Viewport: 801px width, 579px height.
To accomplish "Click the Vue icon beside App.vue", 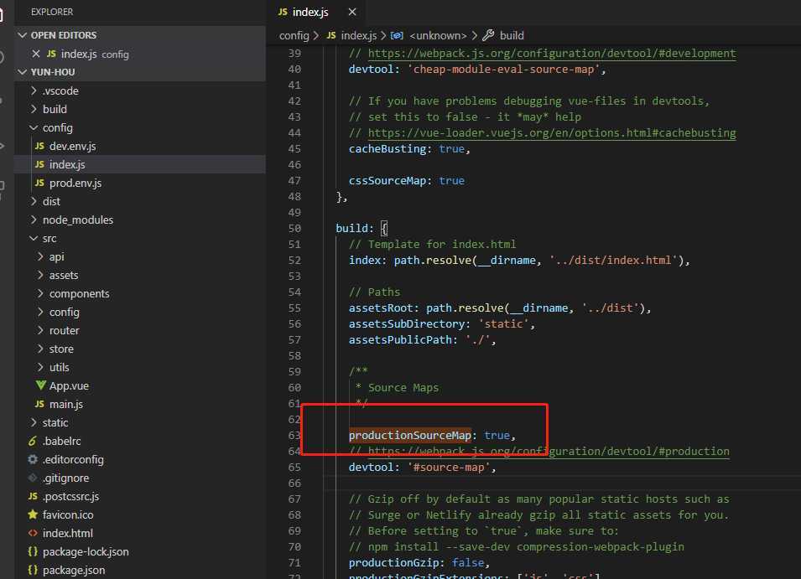I will pos(40,386).
